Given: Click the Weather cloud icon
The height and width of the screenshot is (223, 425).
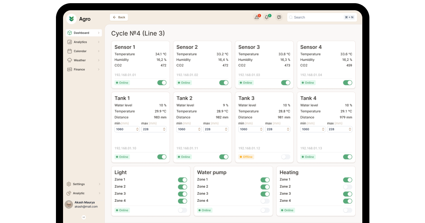Looking at the screenshot, I should click(69, 60).
